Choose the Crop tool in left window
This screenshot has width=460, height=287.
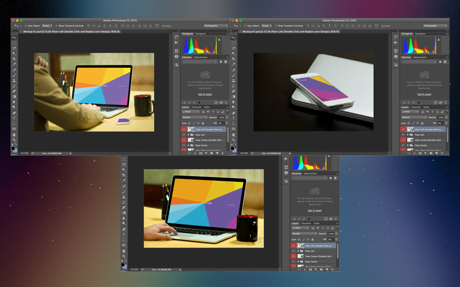pyautogui.click(x=14, y=59)
